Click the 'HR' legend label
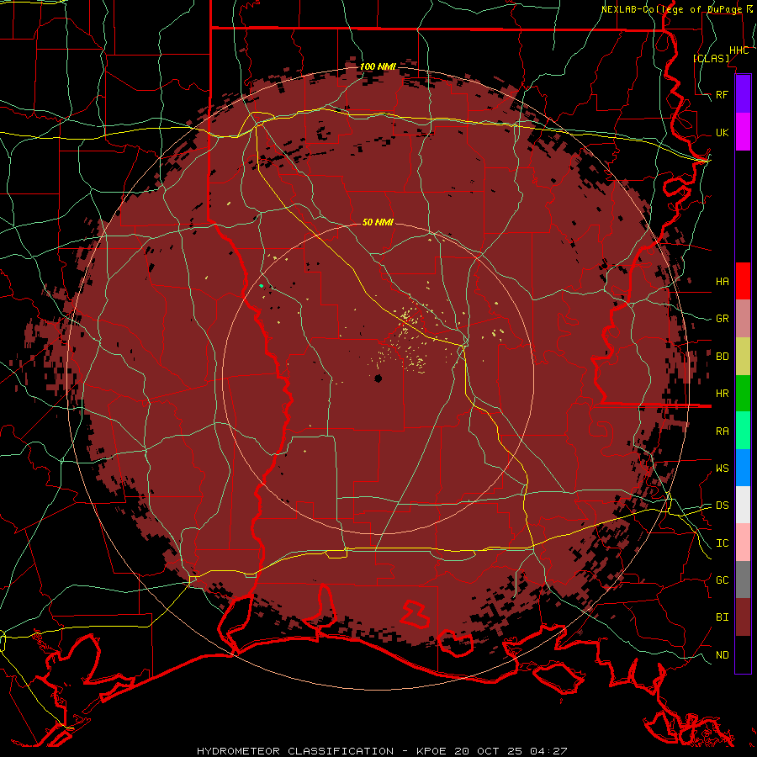The width and height of the screenshot is (757, 757). (723, 394)
